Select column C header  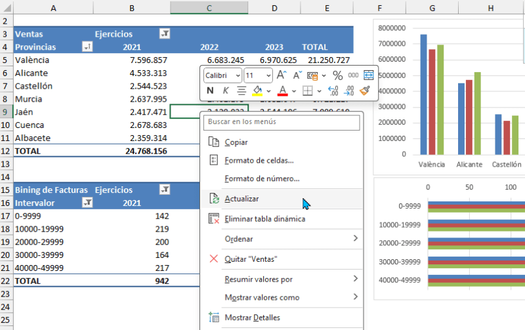tap(209, 8)
